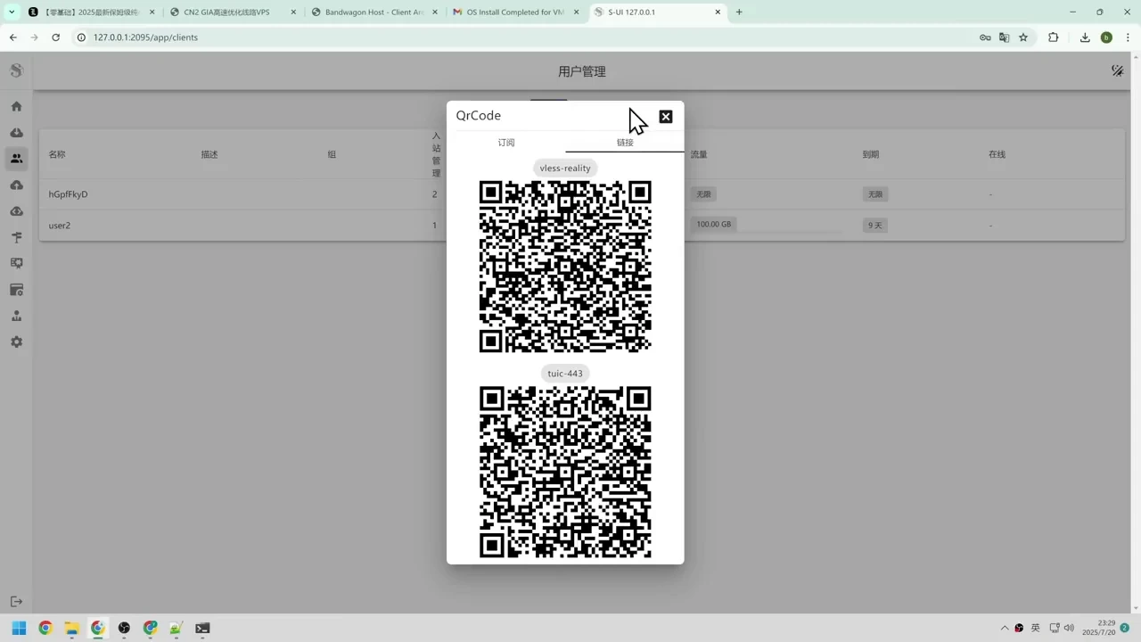The width and height of the screenshot is (1141, 642).
Task: Open Basics web-settings sidebar icon
Action: coord(16,290)
